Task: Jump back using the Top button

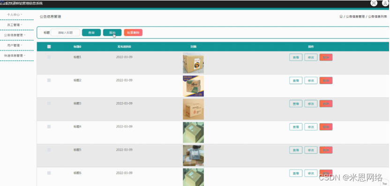Action: point(384,184)
